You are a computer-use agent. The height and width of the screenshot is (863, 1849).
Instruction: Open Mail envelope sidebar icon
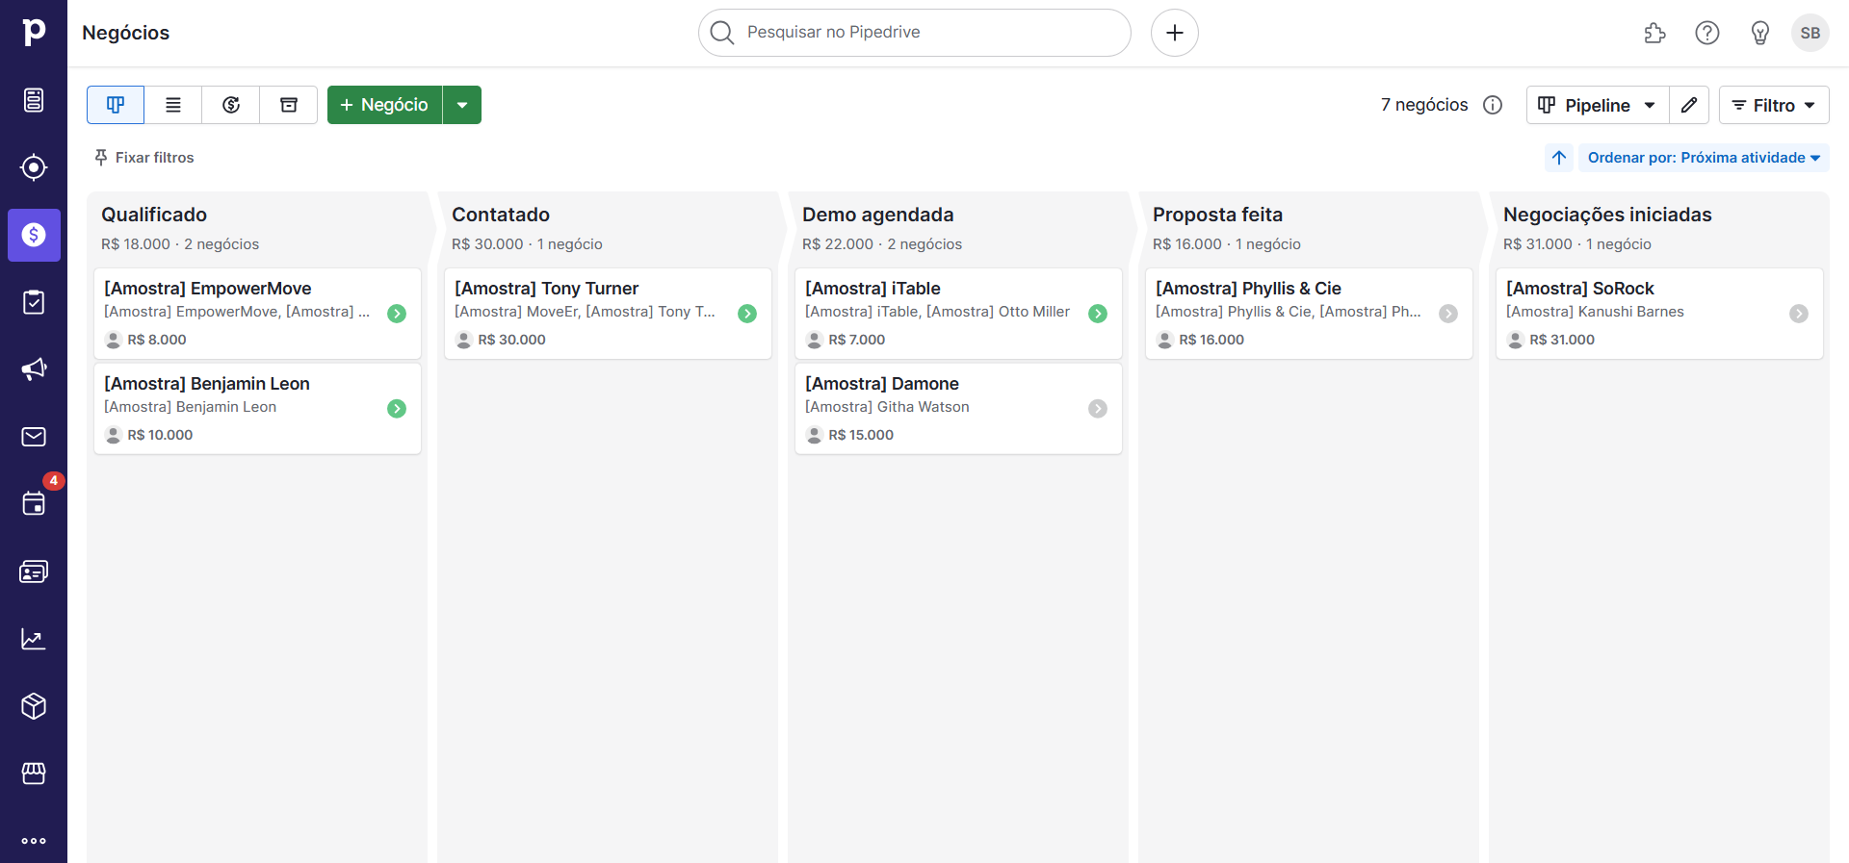34,437
